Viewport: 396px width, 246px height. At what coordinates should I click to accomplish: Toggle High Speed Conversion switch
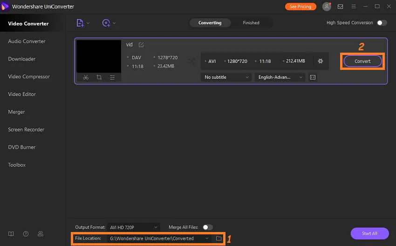382,23
